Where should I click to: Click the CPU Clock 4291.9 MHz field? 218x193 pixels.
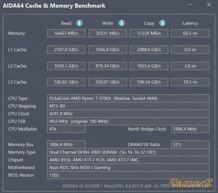click(x=128, y=114)
